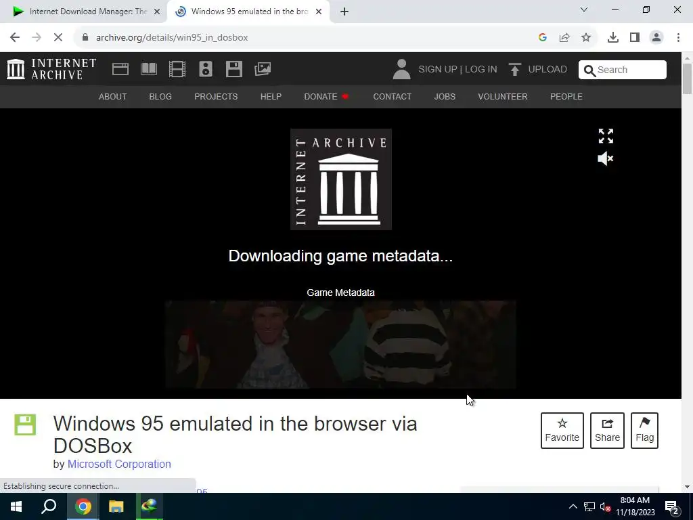This screenshot has width=693, height=520.
Task: Open Chrome downloads
Action: 613,37
